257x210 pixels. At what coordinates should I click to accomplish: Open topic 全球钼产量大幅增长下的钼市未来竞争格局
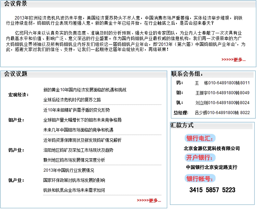[x=82, y=120]
